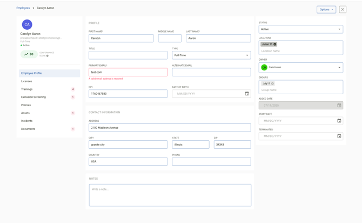
Task: Click the Group name input
Action: [300, 90]
